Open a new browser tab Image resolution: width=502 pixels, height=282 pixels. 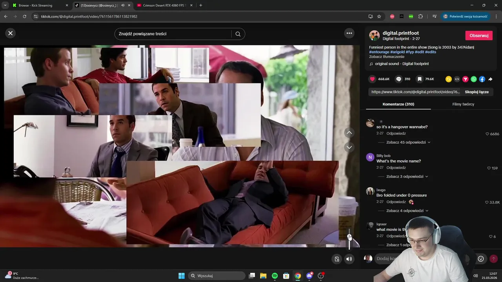[201, 5]
